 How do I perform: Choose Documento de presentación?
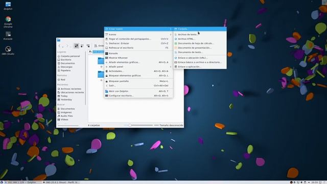[200, 48]
